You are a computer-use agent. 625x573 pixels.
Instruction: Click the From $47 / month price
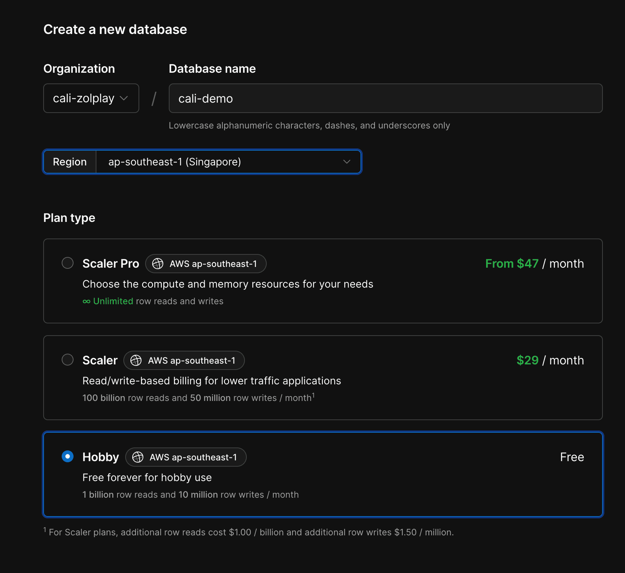point(534,264)
